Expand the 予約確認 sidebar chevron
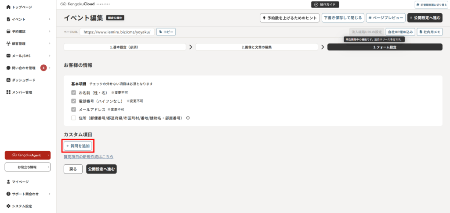This screenshot has height=213, width=450. (x=50, y=31)
